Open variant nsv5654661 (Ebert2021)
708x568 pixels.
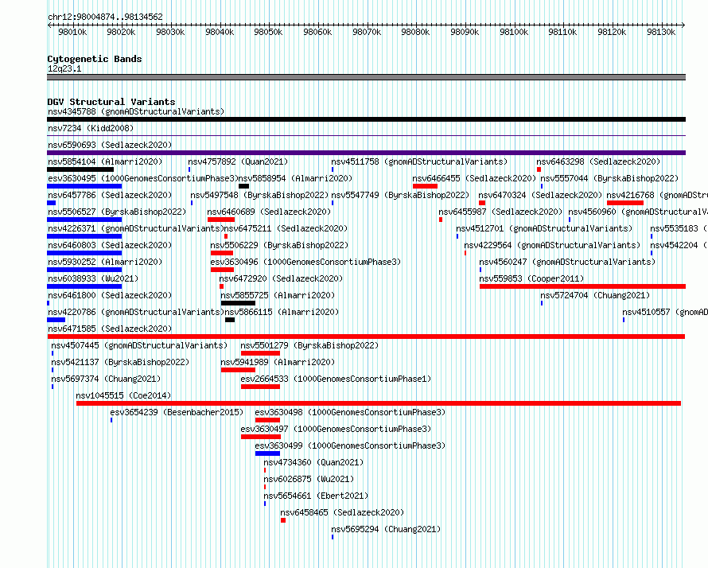tap(316, 496)
